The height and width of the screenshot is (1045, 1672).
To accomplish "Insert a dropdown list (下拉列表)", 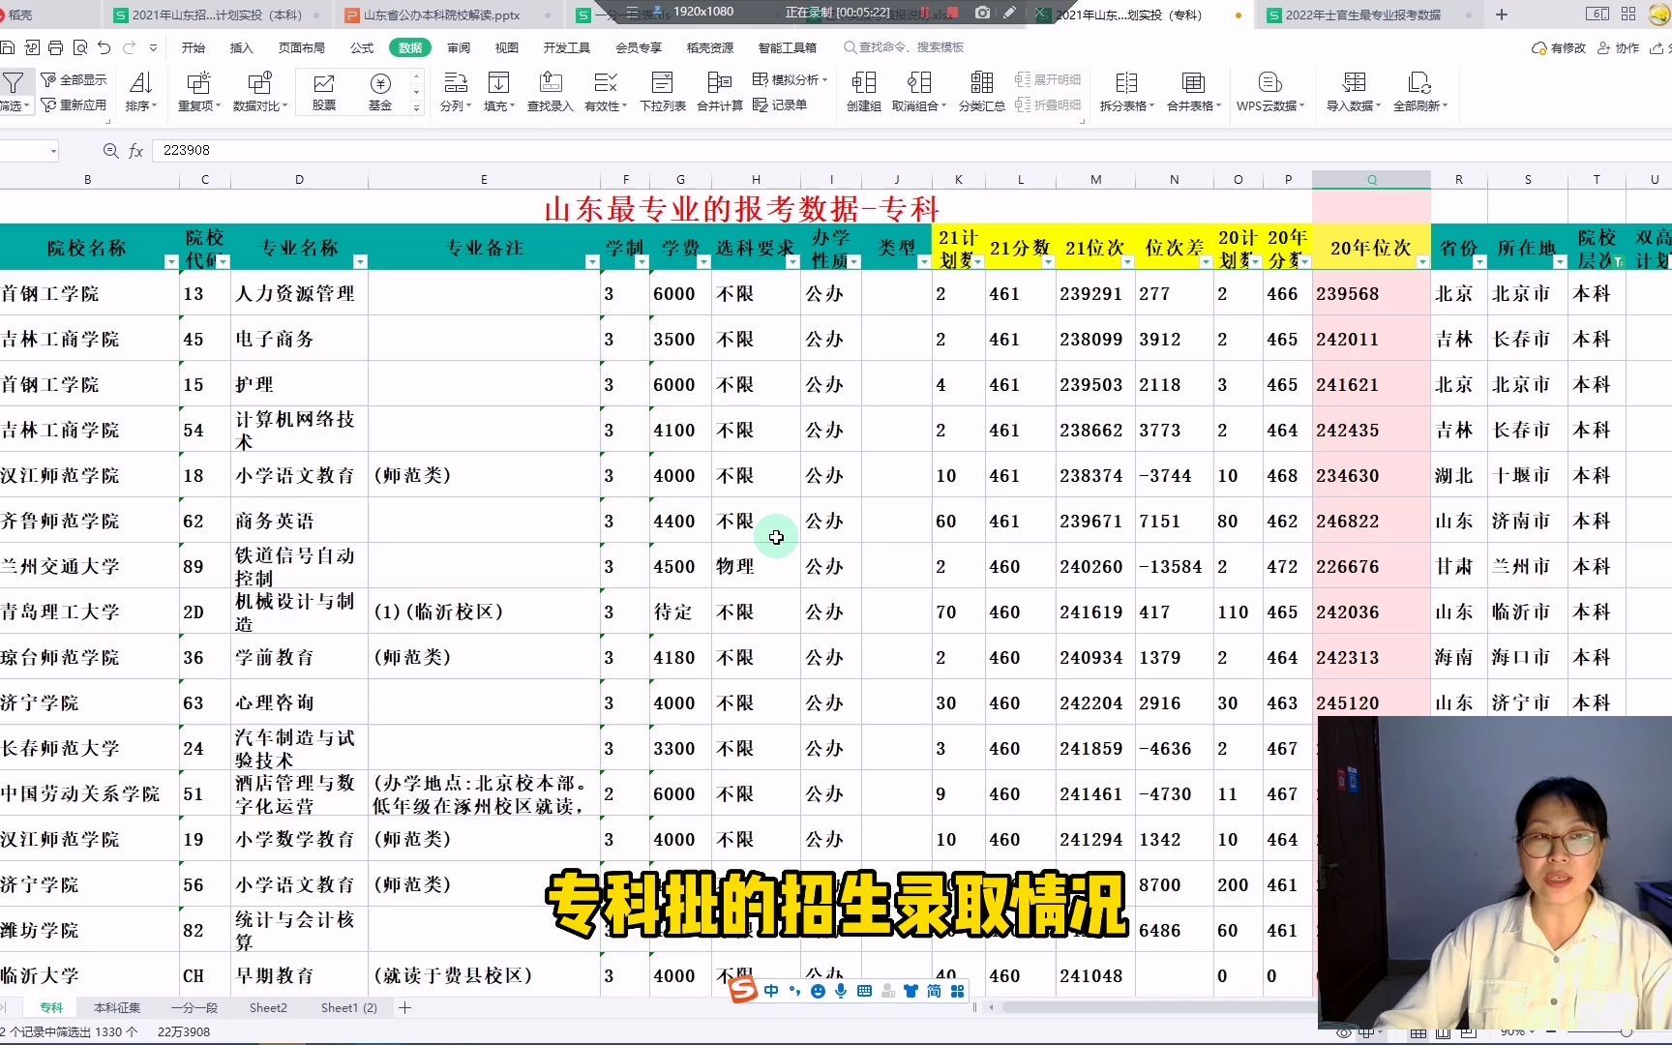I will 663,92.
